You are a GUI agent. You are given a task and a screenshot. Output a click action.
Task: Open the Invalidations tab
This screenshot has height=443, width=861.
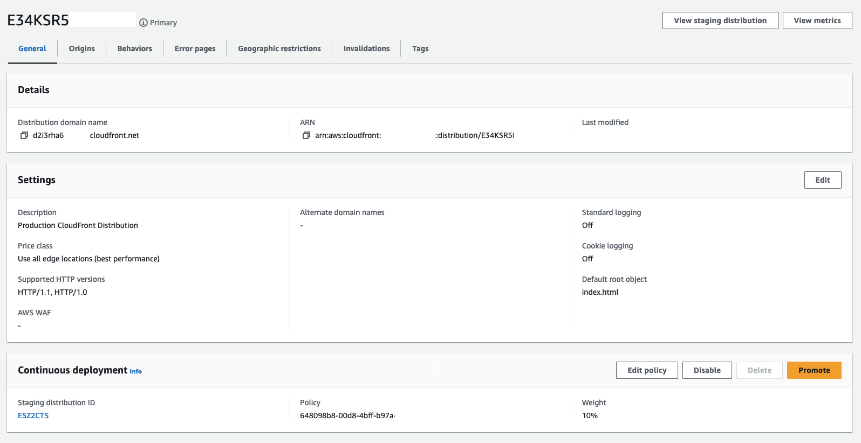coord(367,49)
